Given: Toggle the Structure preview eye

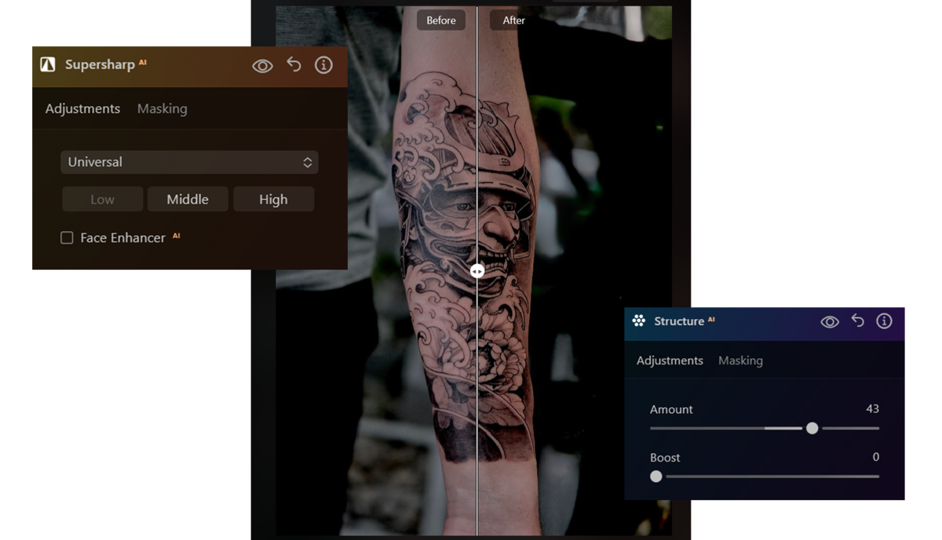Looking at the screenshot, I should tap(829, 321).
